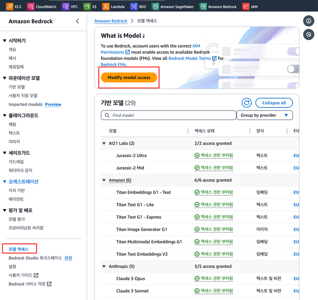Click the external link icon beside Bedrock 서비스 약관
This screenshot has height=300, width=318.
[49, 284]
